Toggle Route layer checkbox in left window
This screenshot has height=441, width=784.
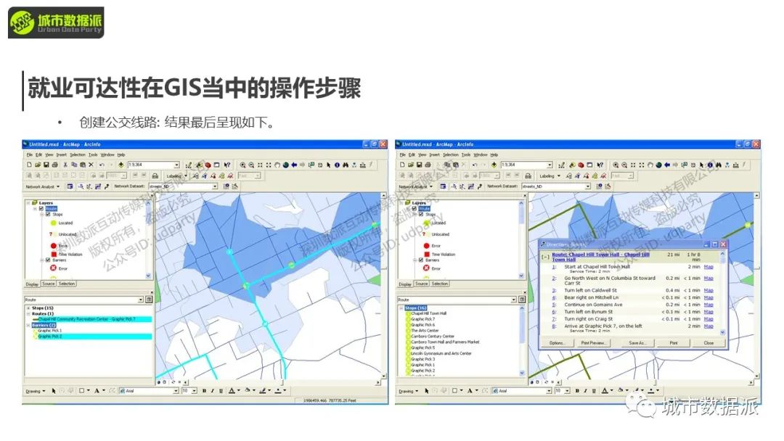(x=41, y=209)
